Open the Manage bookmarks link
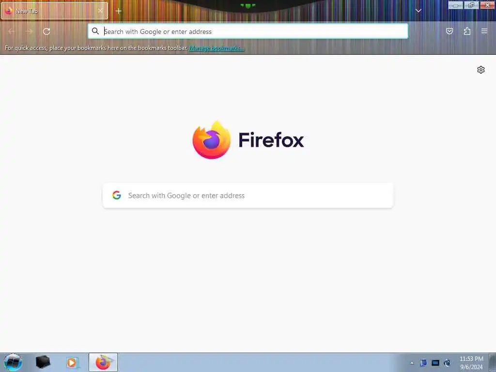Image resolution: width=496 pixels, height=372 pixels. tap(217, 48)
